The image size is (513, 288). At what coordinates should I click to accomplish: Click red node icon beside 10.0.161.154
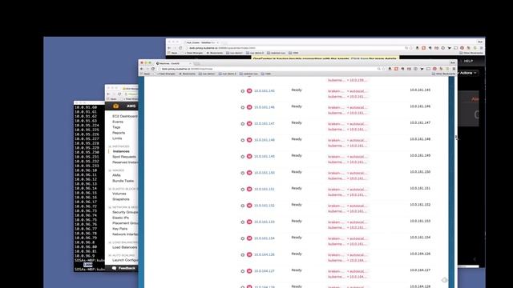249,238
